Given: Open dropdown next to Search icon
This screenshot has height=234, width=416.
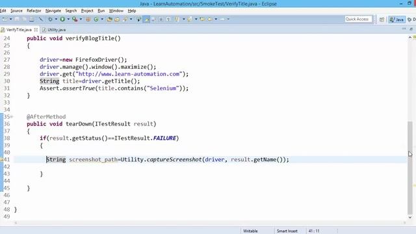Looking at the screenshot, I should [131, 19].
